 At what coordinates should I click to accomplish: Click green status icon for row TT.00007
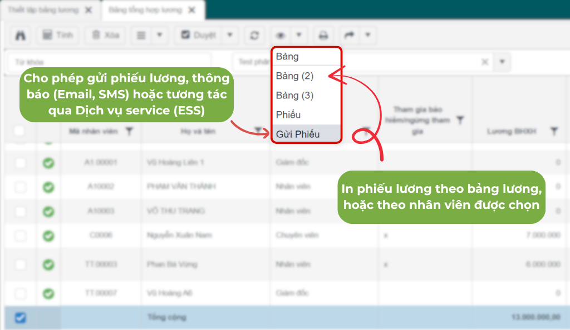coord(48,293)
